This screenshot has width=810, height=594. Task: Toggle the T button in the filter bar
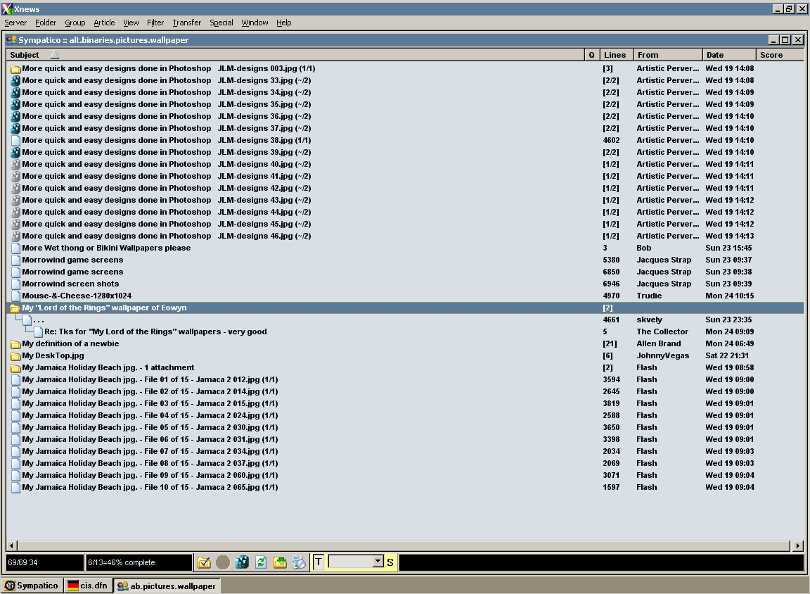[x=319, y=562]
